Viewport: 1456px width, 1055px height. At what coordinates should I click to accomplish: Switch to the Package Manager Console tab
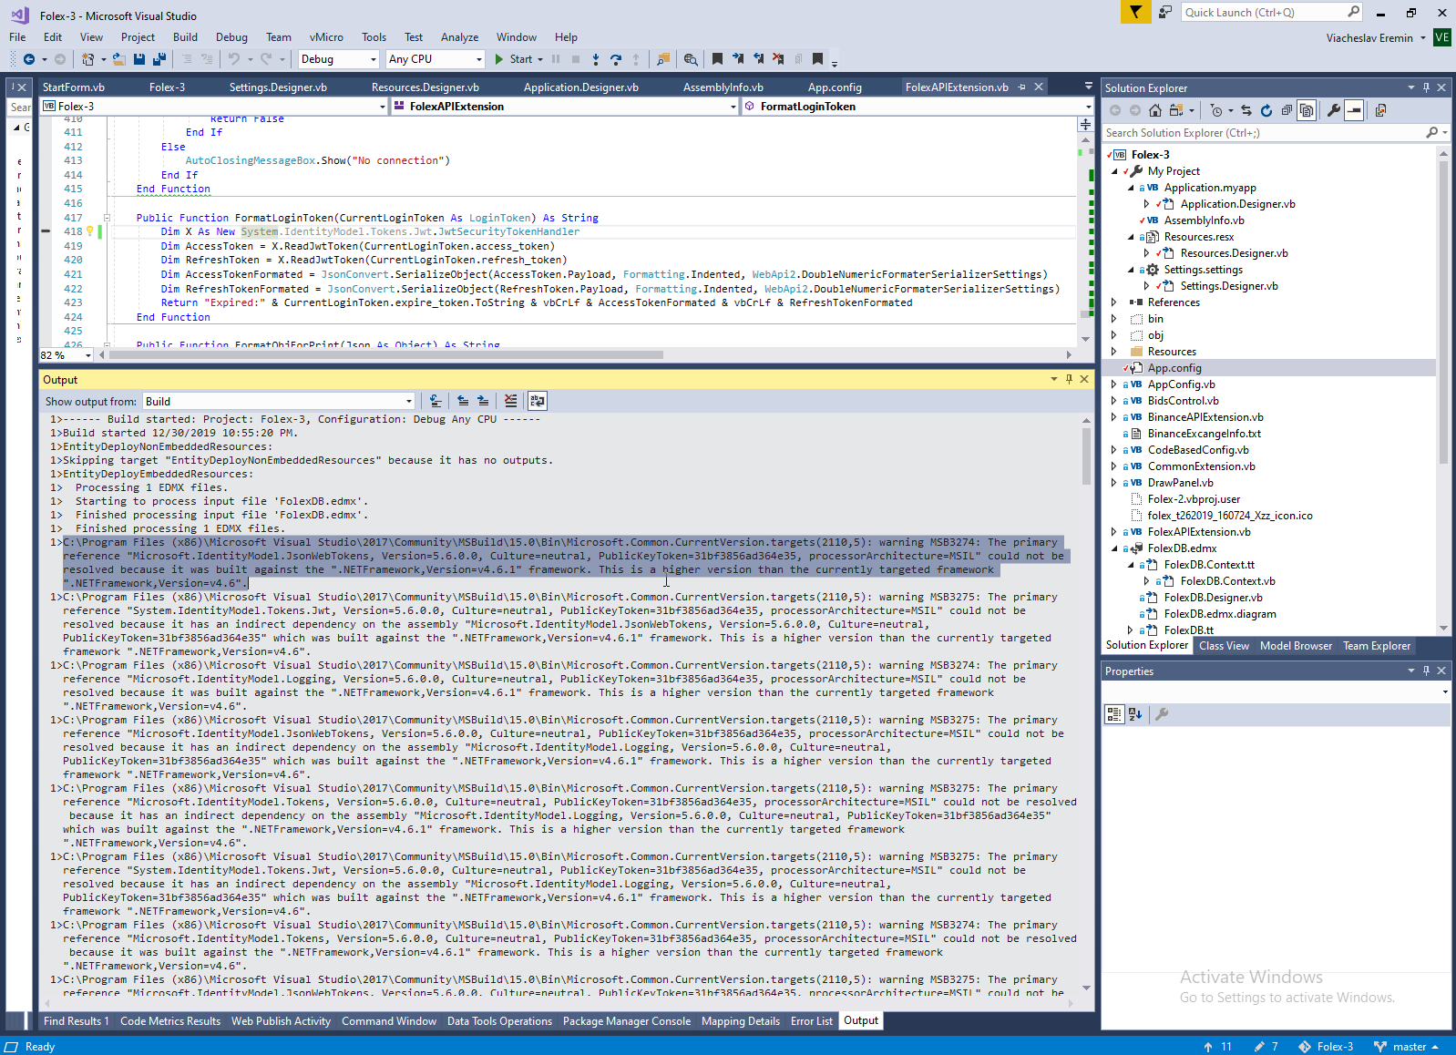[x=627, y=1021]
